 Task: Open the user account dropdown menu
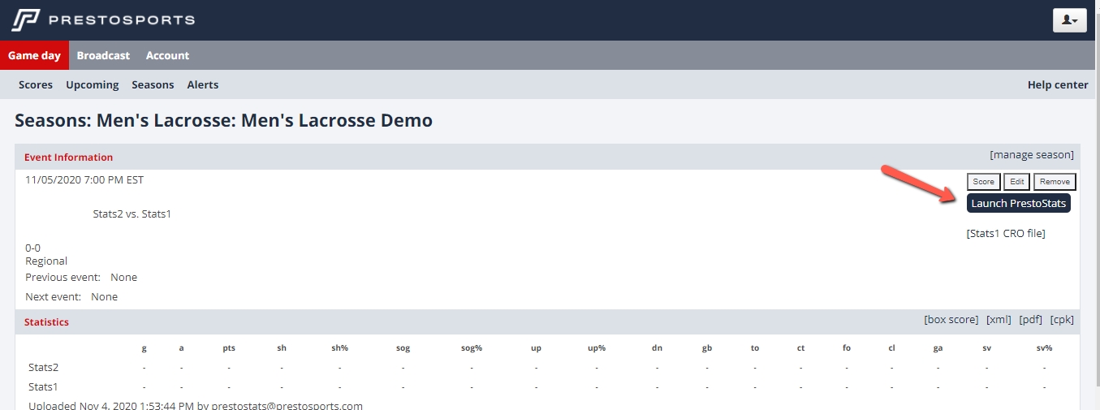pos(1069,20)
